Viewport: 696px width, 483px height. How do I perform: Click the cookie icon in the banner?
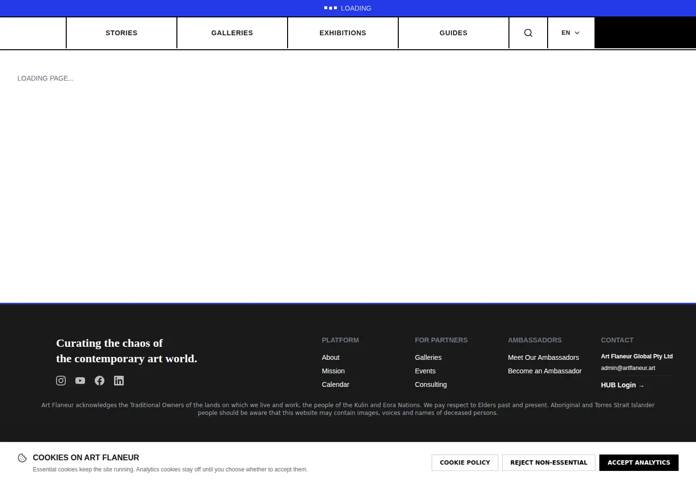point(22,458)
